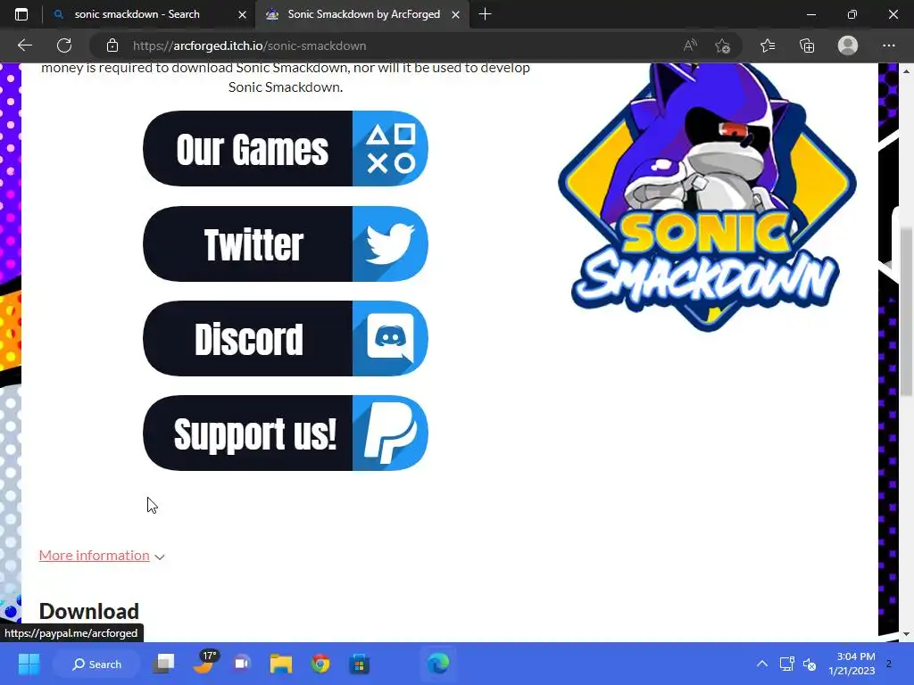The image size is (914, 685).
Task: Open the clock showing 3:04 PM
Action: pos(852,664)
